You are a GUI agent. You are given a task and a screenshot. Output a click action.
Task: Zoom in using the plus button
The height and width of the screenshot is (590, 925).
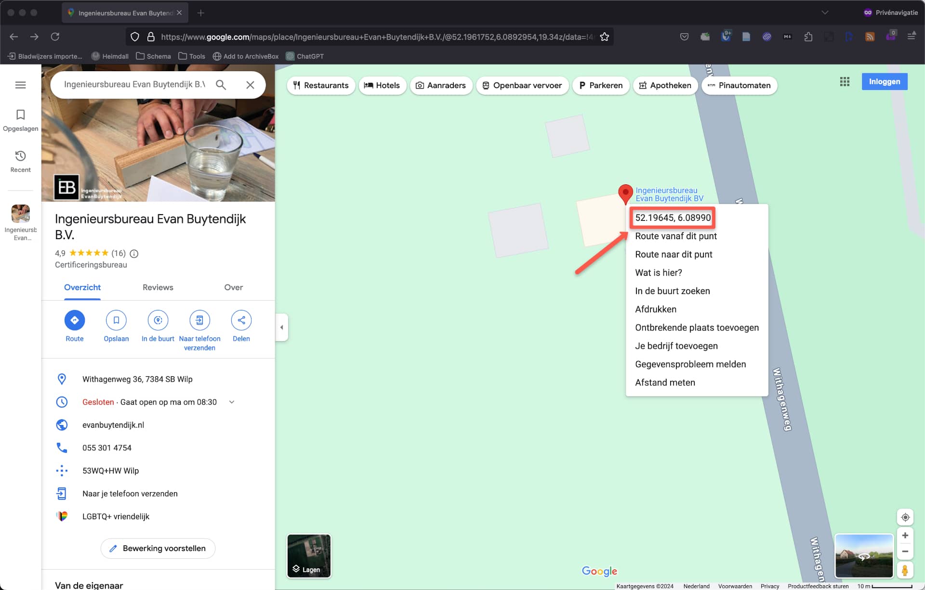[x=905, y=535]
